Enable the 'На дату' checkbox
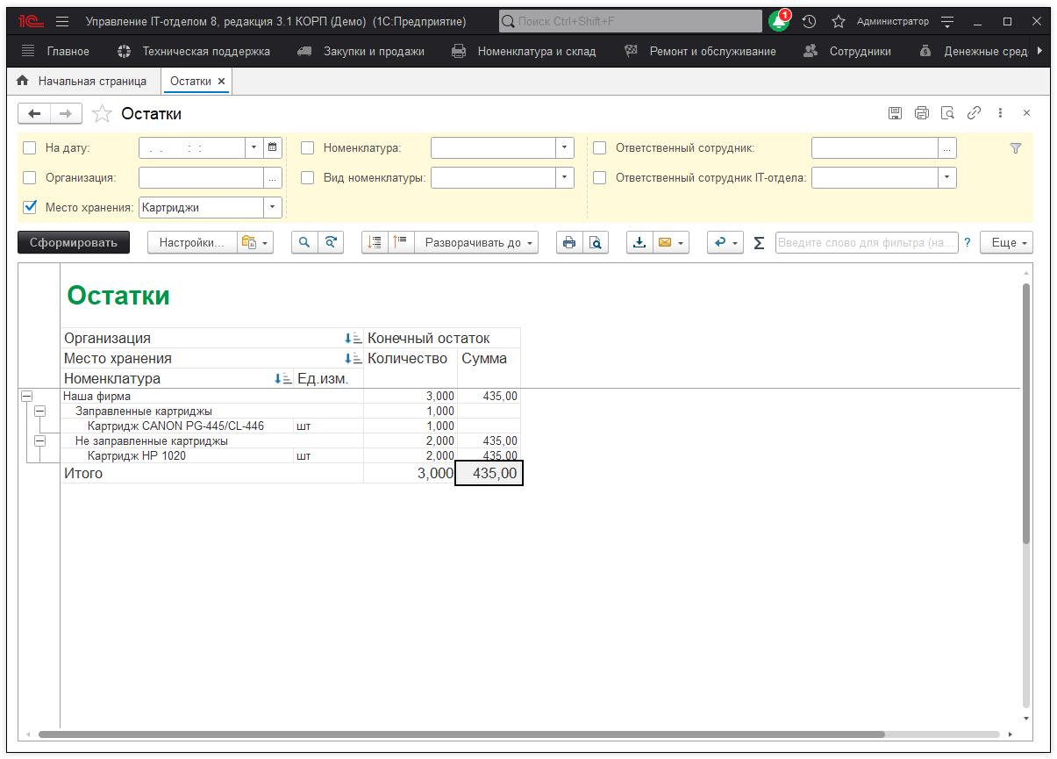The image size is (1057, 759). (30, 148)
